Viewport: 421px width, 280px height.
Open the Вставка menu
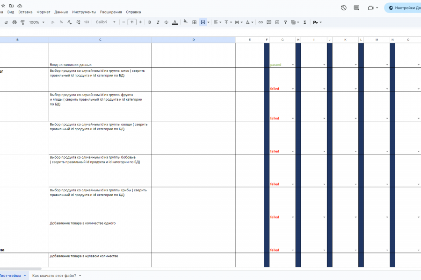(26, 12)
